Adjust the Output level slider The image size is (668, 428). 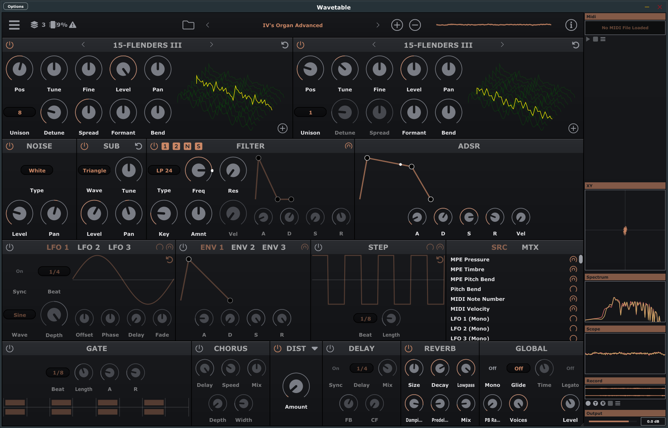pyautogui.click(x=612, y=421)
